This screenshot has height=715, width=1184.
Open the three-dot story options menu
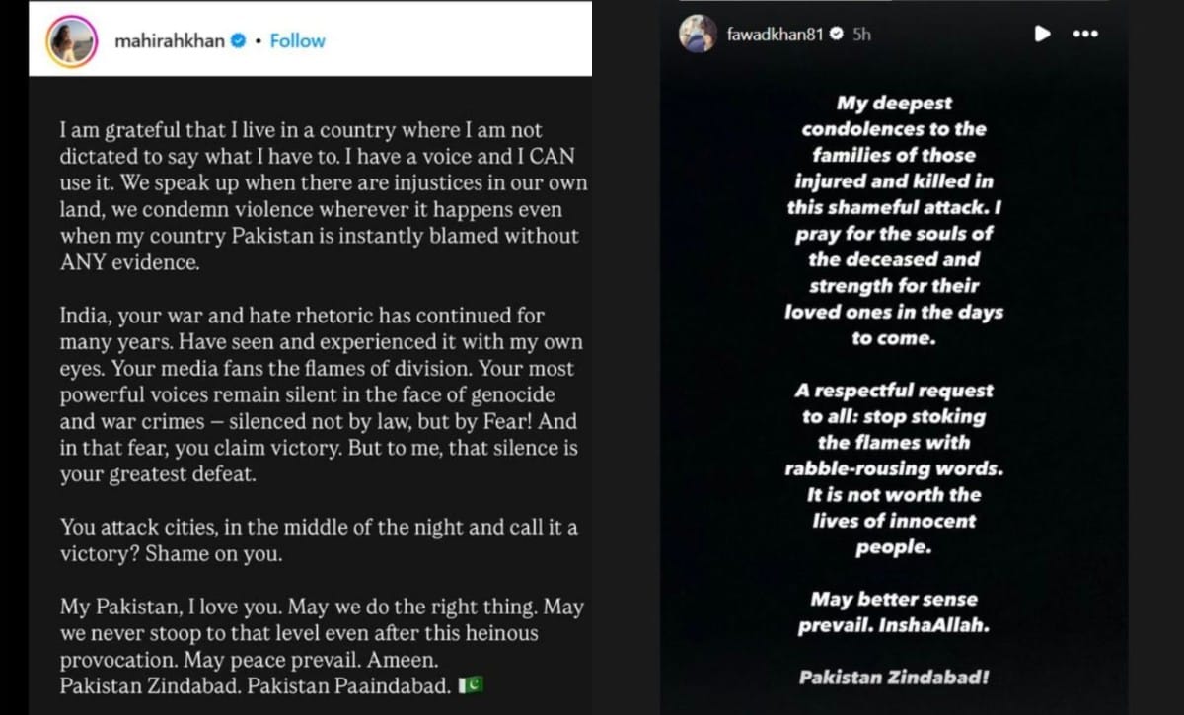1084,34
